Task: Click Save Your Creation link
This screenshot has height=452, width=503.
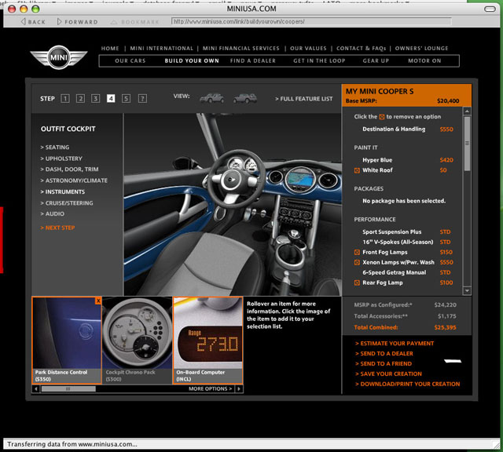Action: pyautogui.click(x=388, y=374)
